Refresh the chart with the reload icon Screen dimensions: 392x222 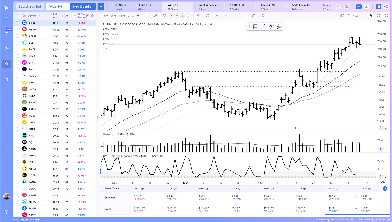click(x=208, y=16)
